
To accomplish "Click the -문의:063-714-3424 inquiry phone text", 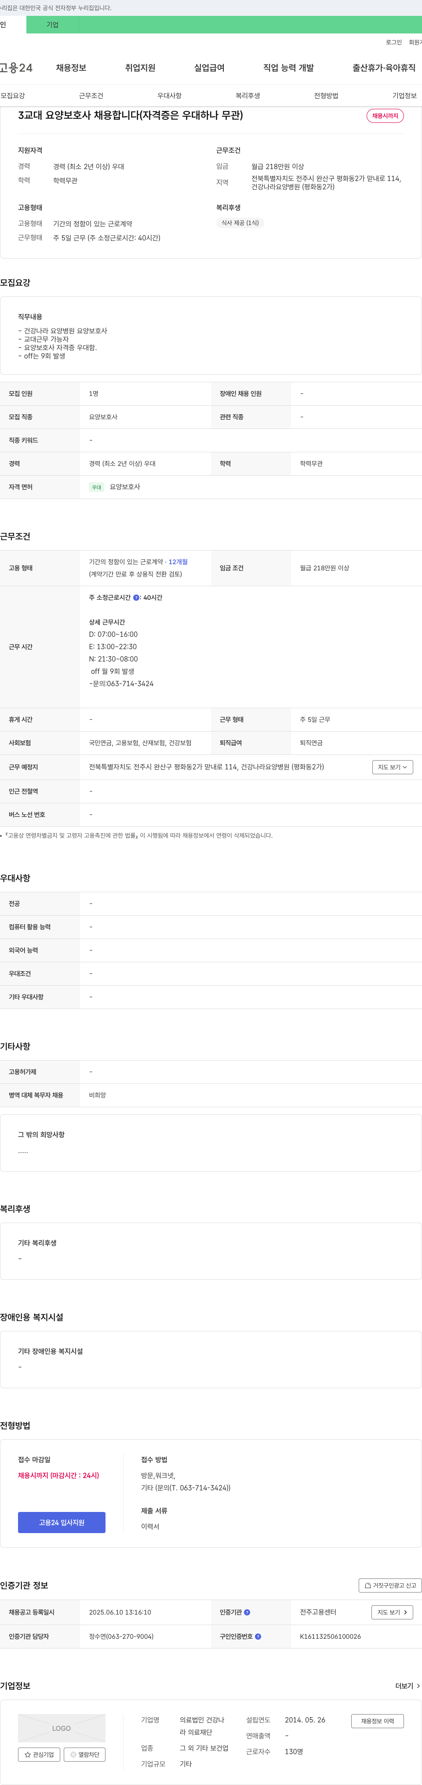I will coord(122,684).
